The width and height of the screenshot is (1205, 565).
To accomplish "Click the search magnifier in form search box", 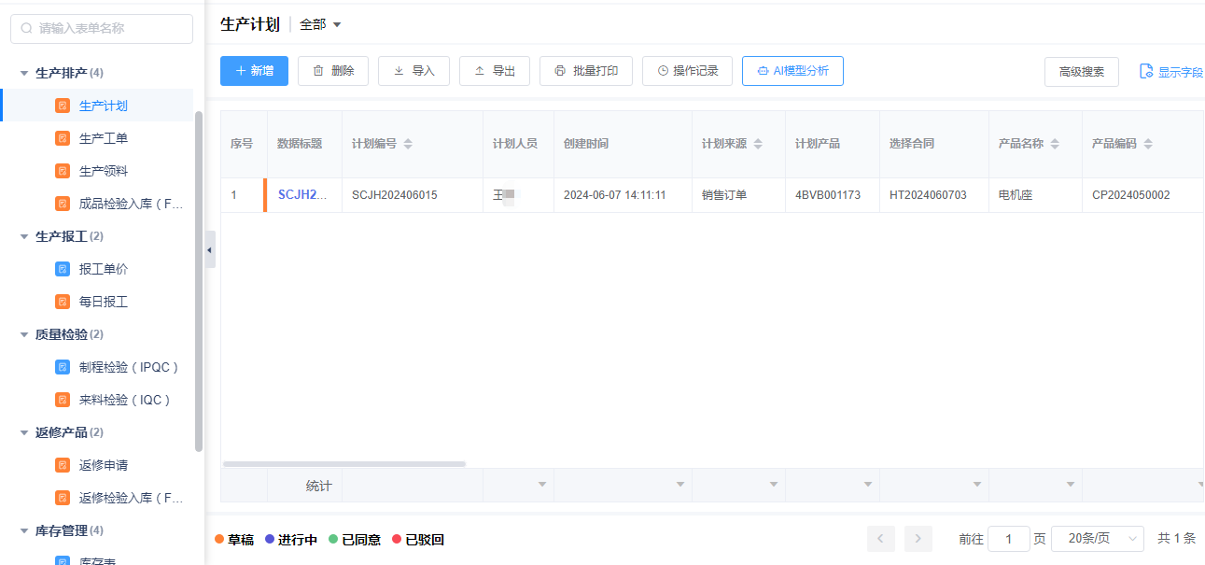I will pos(26,28).
